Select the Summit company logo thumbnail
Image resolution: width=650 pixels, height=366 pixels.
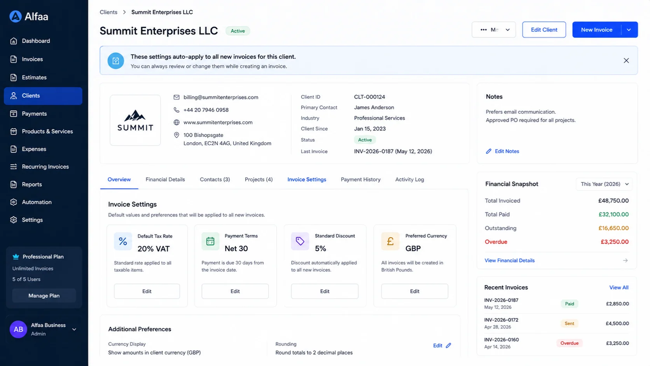click(x=135, y=120)
